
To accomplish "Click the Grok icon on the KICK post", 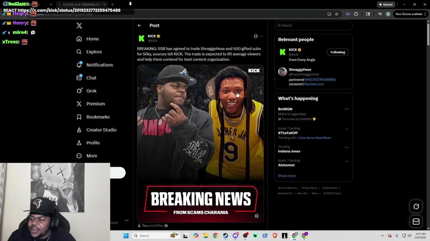I will click(256, 36).
